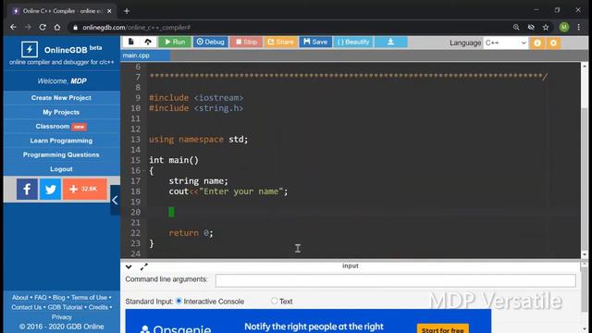Click the 'return 0;' code line
Screen dimensions: 592x333
(191, 233)
